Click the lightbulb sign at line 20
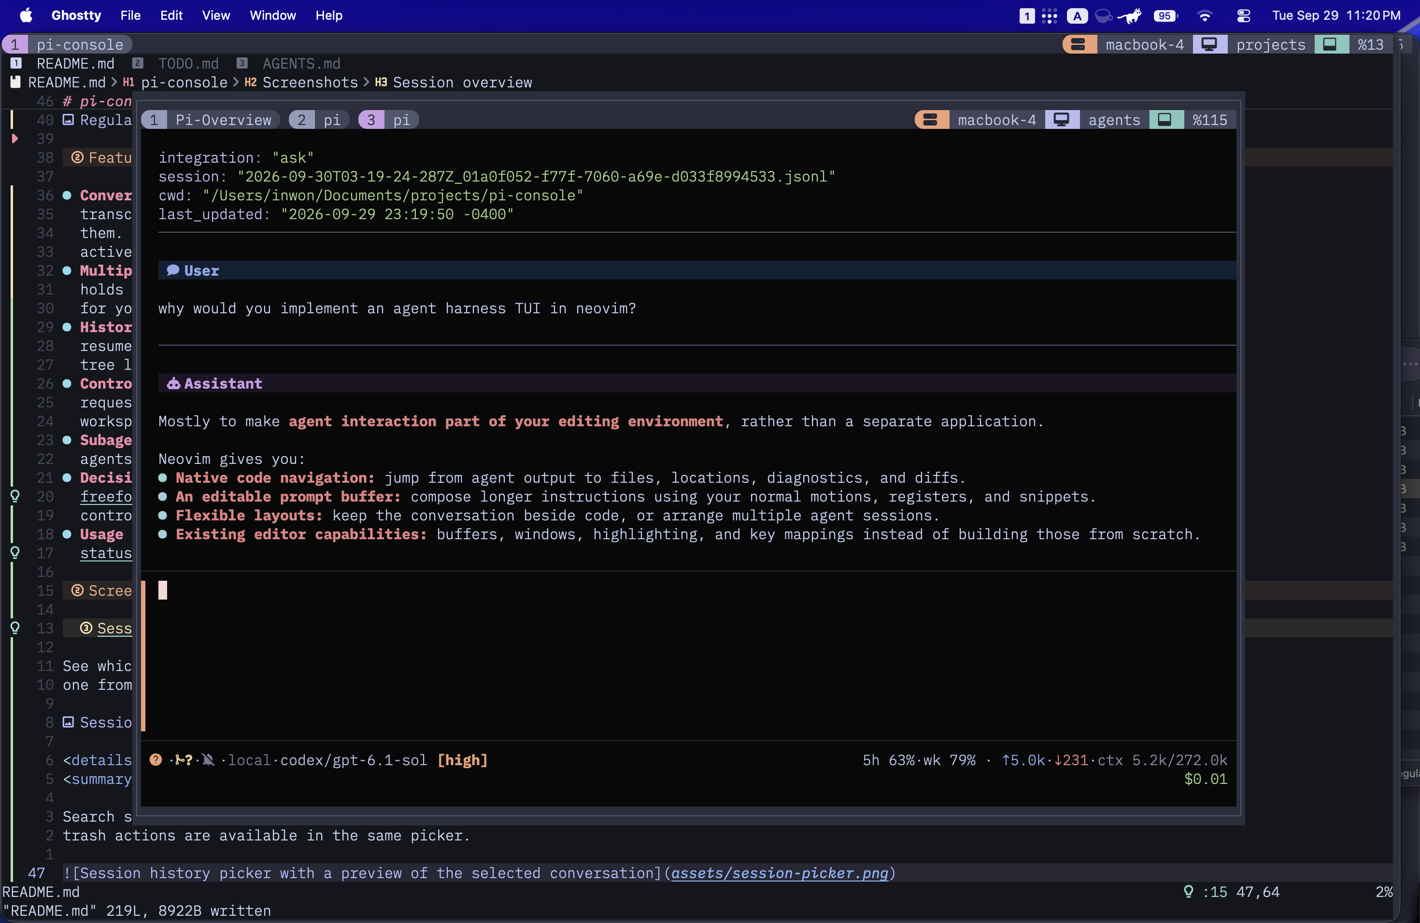 (15, 496)
